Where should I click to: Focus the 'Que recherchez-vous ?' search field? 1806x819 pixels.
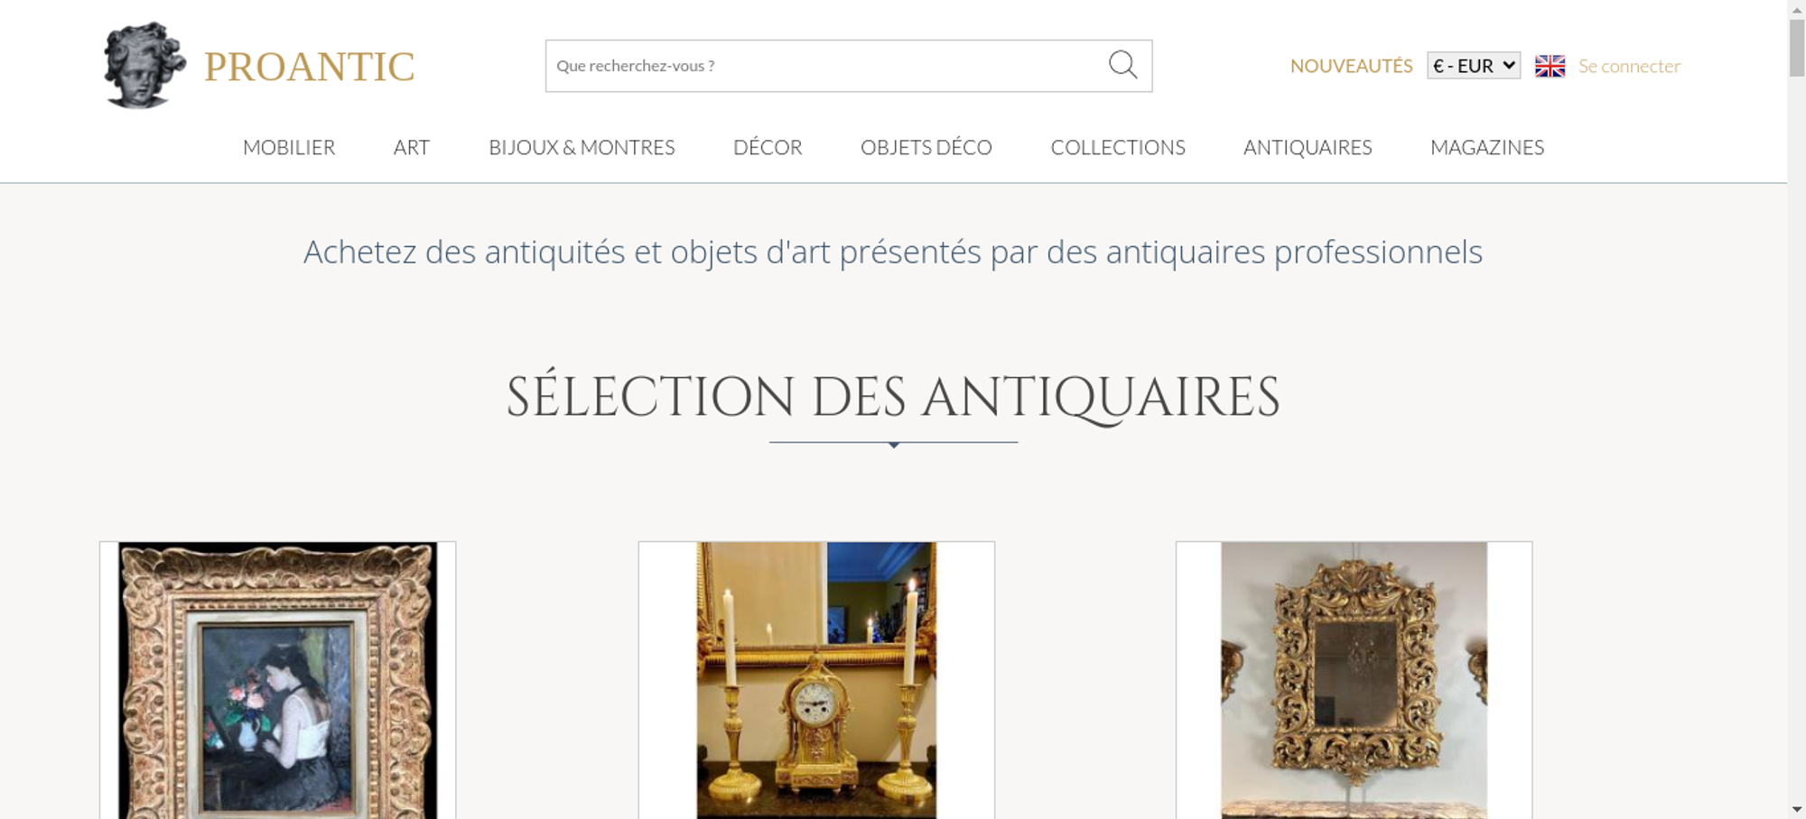click(x=826, y=66)
